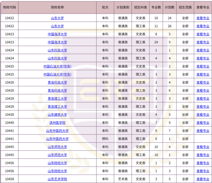Click the 院校名称 column header
The width and height of the screenshot is (212, 183).
[57, 7]
